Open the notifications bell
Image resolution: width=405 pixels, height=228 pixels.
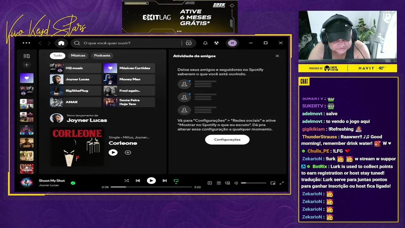pos(205,43)
